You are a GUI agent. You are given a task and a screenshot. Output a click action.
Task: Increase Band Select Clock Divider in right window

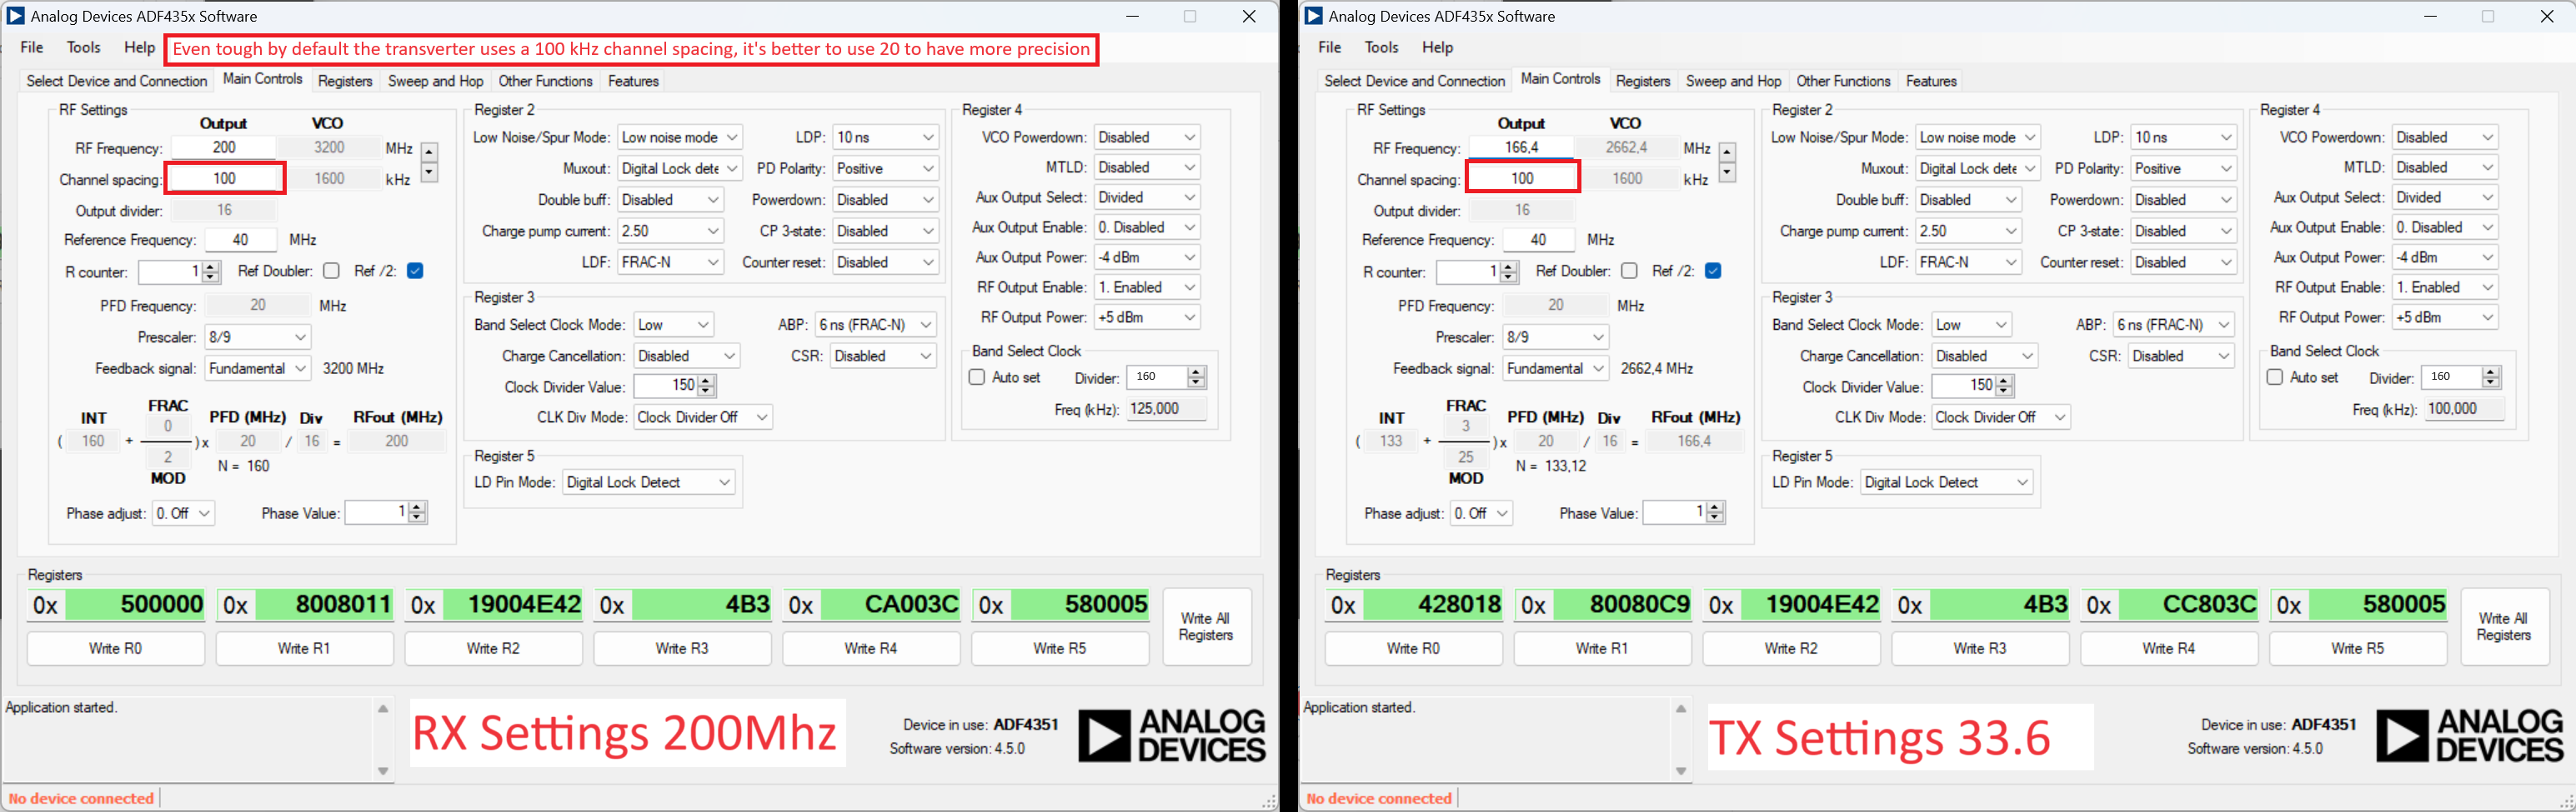tap(2491, 371)
